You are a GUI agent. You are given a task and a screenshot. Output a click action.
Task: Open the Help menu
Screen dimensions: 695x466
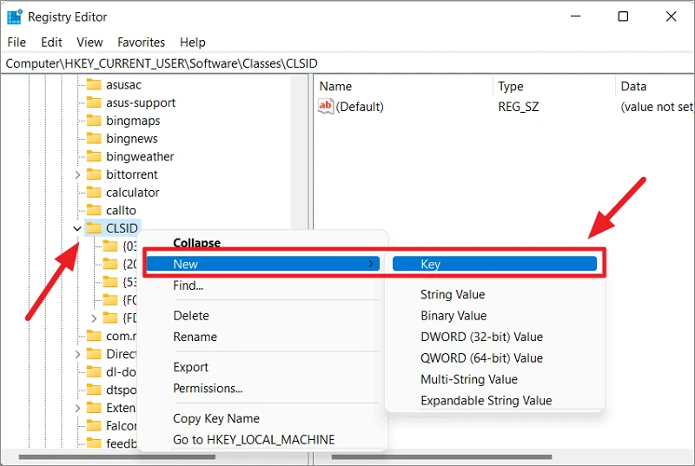click(x=192, y=42)
